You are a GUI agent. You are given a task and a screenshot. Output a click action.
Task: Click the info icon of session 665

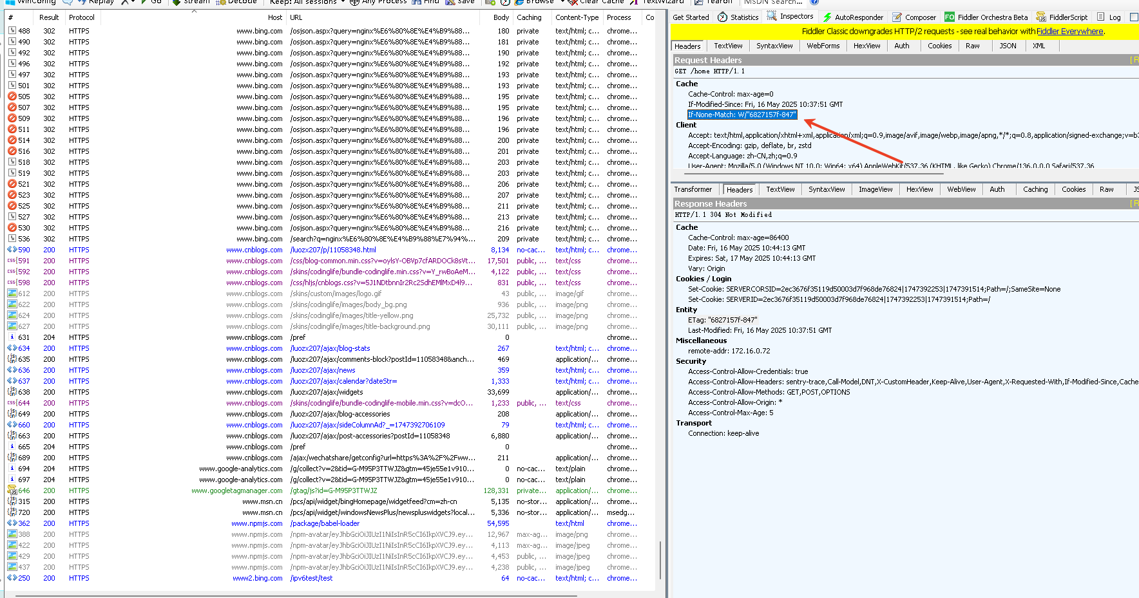click(12, 447)
